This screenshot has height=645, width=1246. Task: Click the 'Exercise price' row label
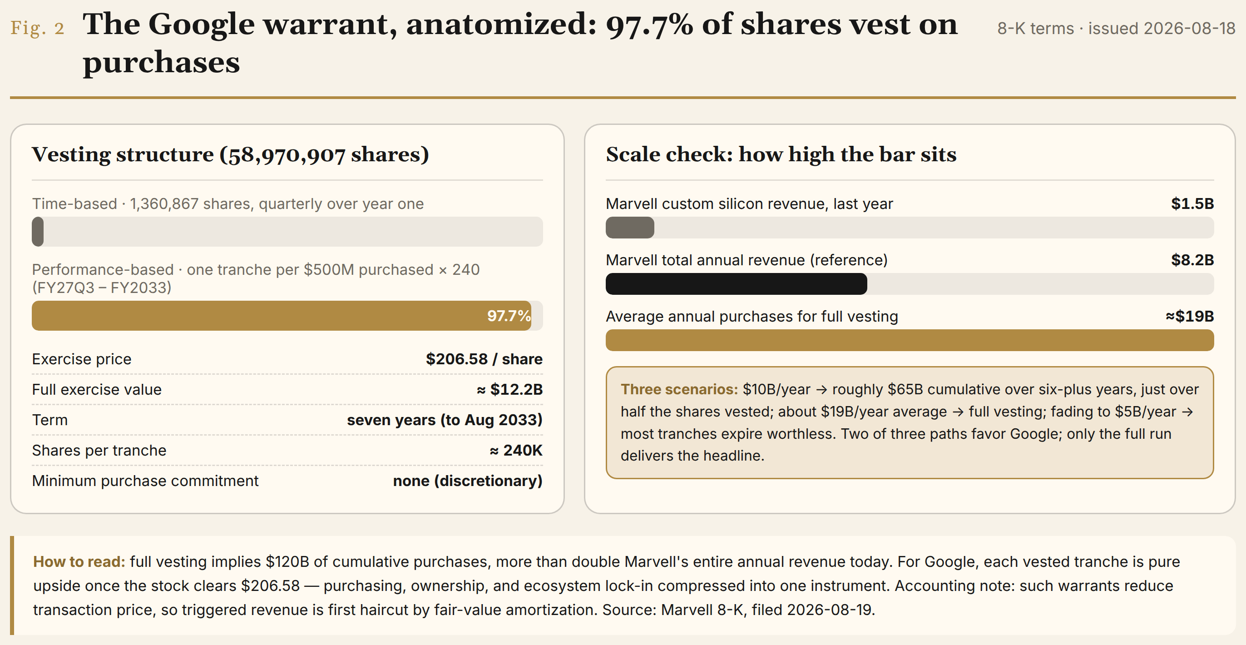point(82,359)
